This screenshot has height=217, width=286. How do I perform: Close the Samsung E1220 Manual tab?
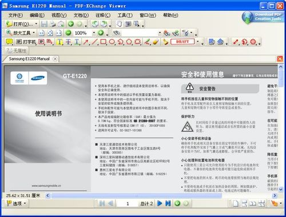click(55, 59)
